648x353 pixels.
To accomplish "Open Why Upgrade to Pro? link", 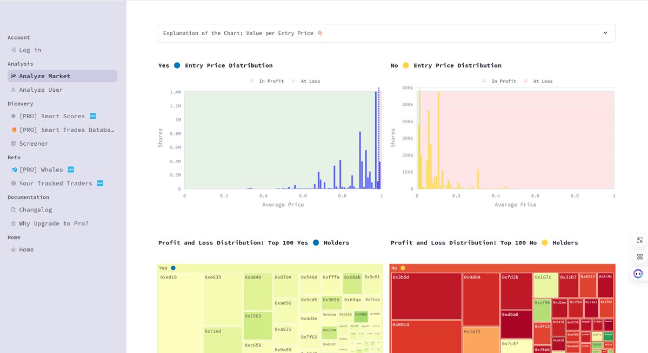I will (x=54, y=223).
